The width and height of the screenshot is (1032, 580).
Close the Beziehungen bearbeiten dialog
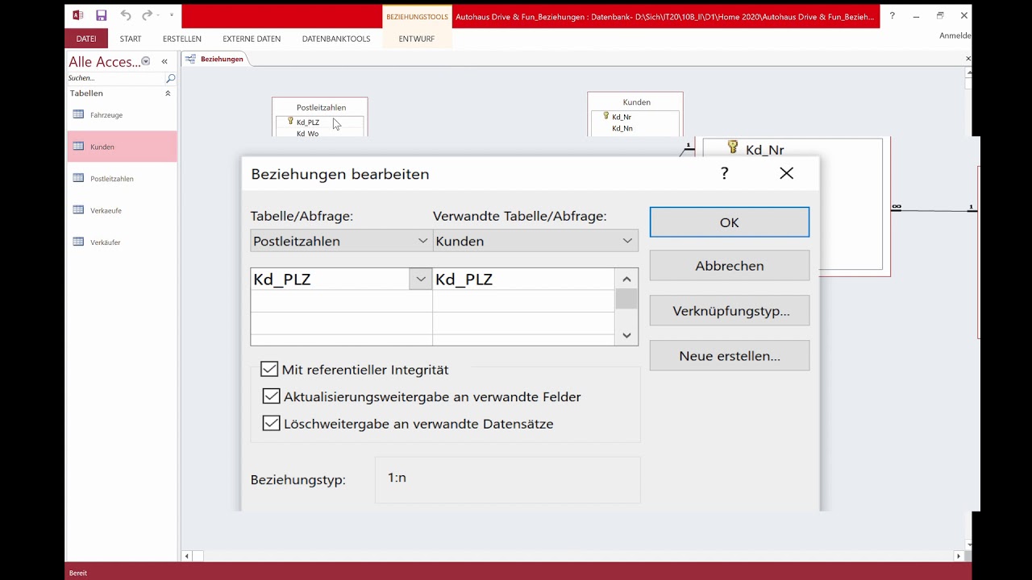pos(787,173)
